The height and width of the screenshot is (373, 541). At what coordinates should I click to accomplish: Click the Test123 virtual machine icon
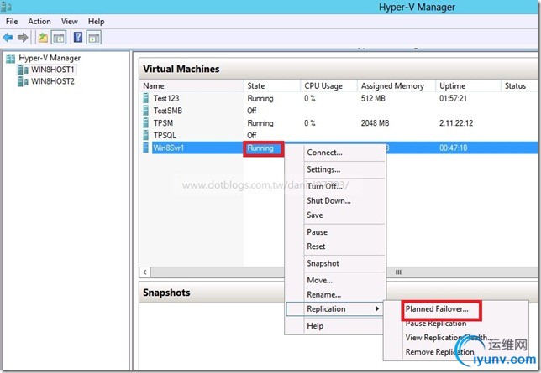146,98
